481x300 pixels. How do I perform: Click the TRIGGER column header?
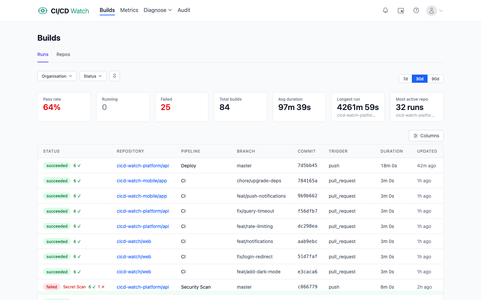click(x=338, y=151)
